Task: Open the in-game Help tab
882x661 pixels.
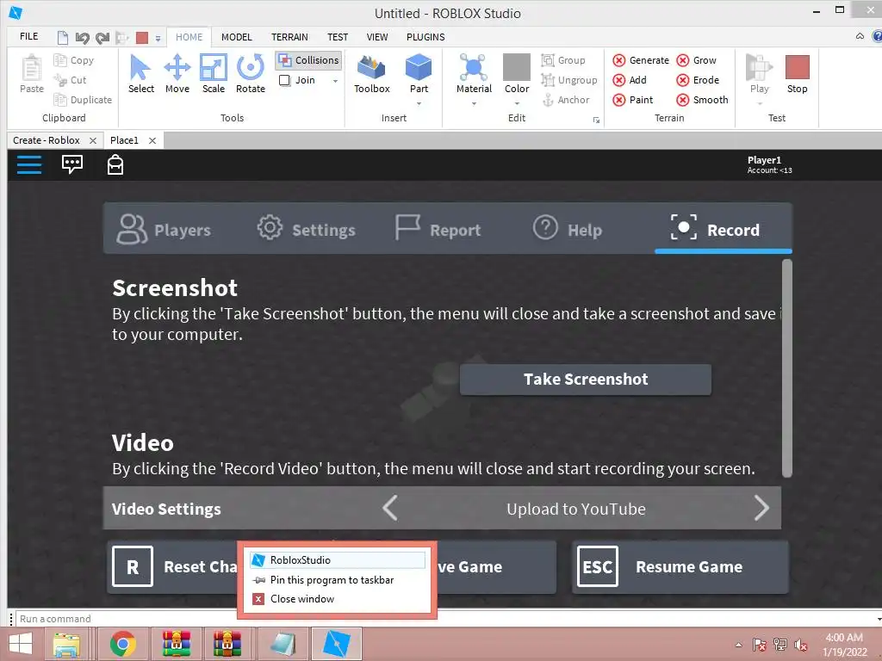Action: (x=568, y=229)
